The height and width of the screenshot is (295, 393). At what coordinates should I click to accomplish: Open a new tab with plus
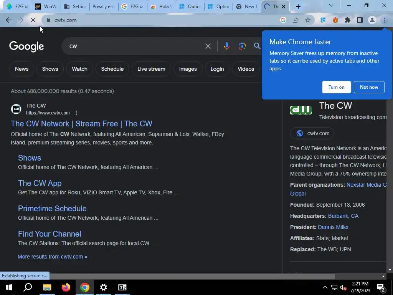[298, 7]
